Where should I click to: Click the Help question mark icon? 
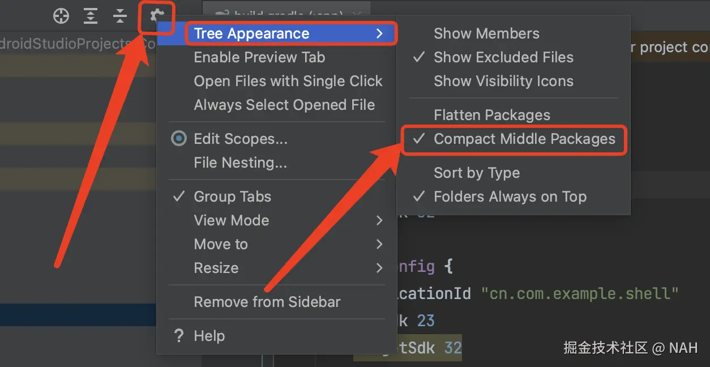[x=178, y=335]
